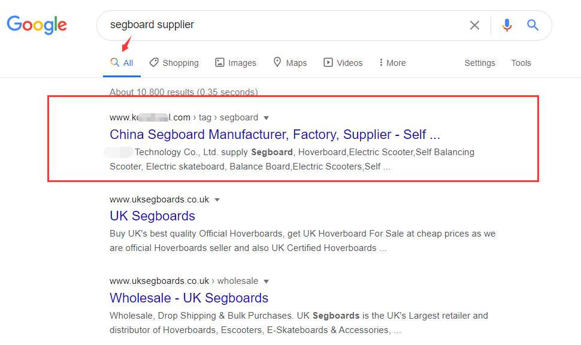Click the Google logo
Viewport: 581px width, 345px height.
coord(37,25)
